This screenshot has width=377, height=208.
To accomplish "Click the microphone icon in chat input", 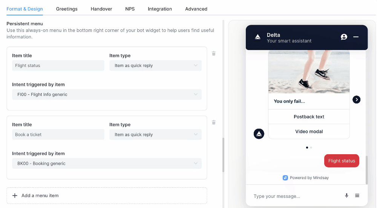I will pyautogui.click(x=346, y=196).
